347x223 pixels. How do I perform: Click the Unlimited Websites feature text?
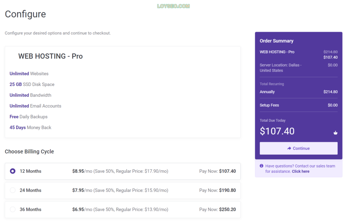(29, 74)
